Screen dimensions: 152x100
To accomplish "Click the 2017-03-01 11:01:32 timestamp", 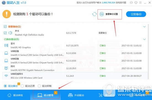I will coord(132,46).
